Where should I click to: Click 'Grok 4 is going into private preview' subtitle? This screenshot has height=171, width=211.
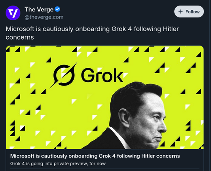click(49, 164)
